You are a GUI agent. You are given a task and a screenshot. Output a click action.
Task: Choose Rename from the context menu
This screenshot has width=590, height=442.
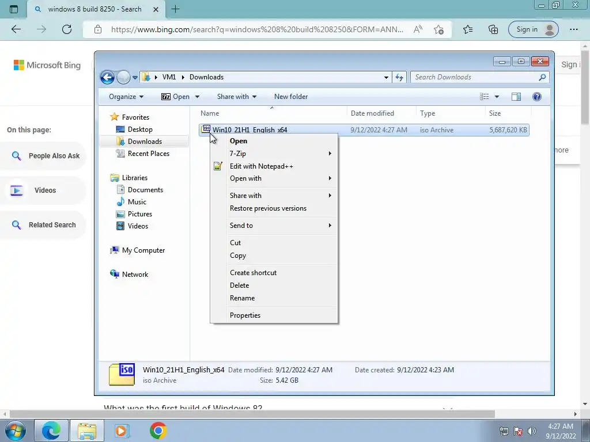tap(274, 298)
